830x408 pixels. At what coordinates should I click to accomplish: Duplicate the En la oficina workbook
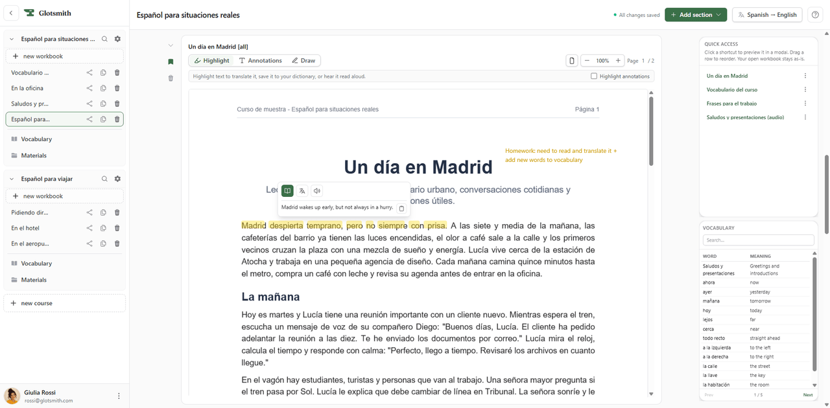pos(103,88)
